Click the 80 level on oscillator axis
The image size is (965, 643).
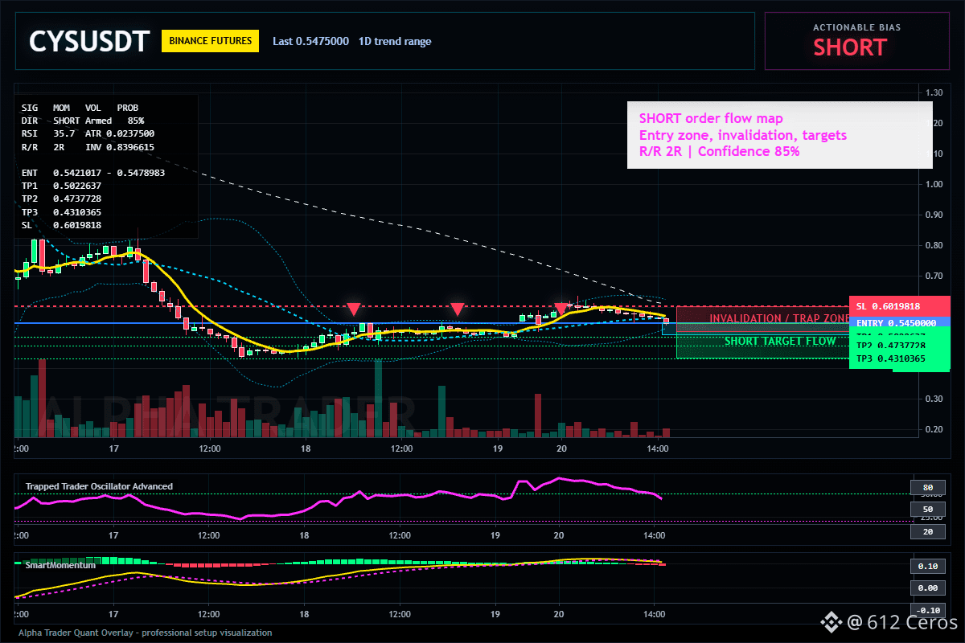click(x=927, y=486)
